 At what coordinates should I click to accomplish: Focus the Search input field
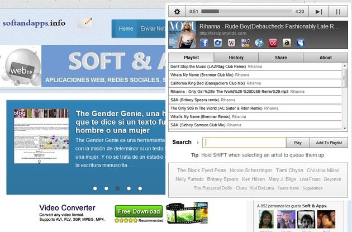pyautogui.click(x=244, y=143)
